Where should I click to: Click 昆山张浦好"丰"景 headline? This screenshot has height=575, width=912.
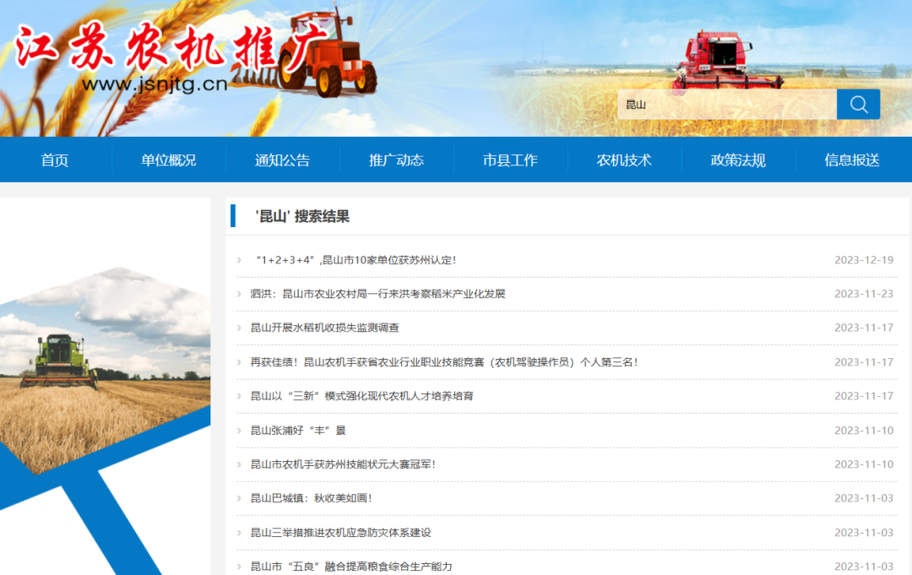[x=298, y=431]
